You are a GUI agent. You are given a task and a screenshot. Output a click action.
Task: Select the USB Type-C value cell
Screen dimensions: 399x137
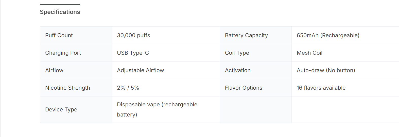pos(133,53)
